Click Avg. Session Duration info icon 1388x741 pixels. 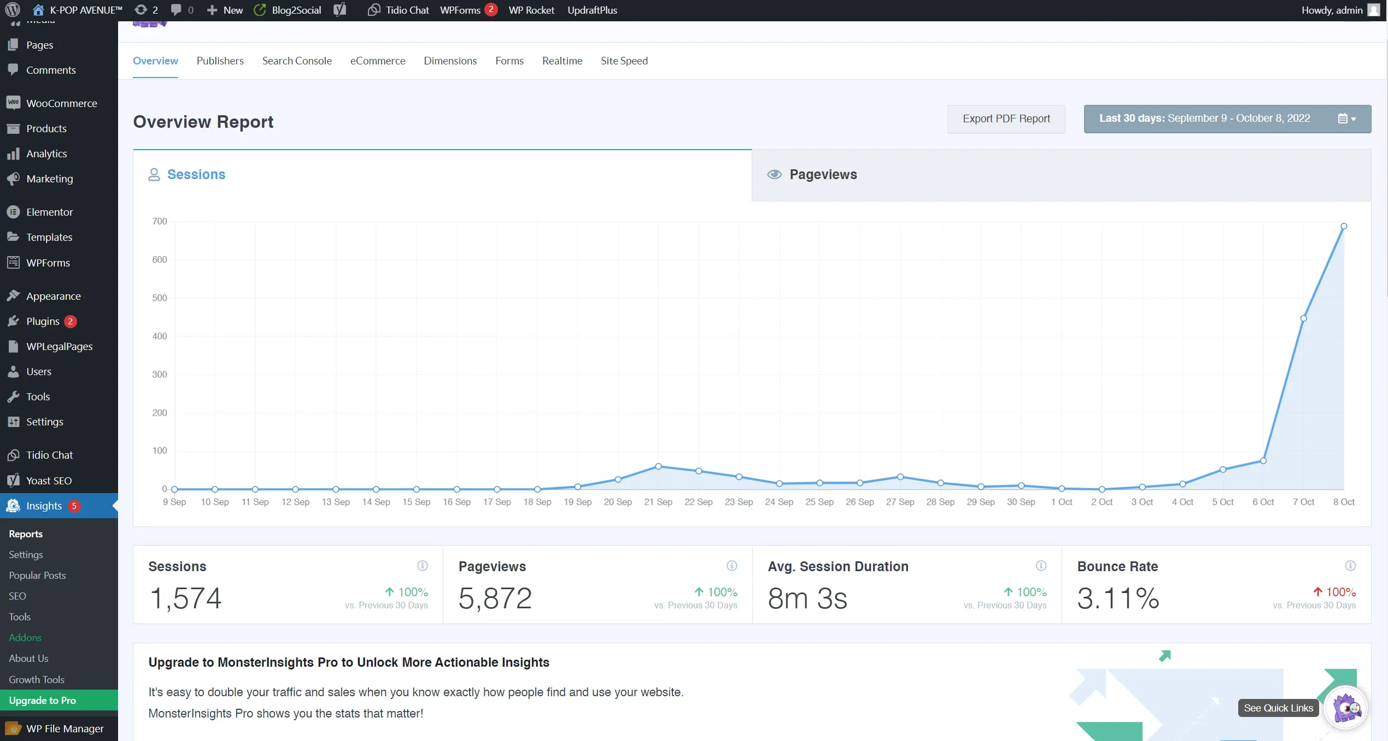[x=1041, y=566]
